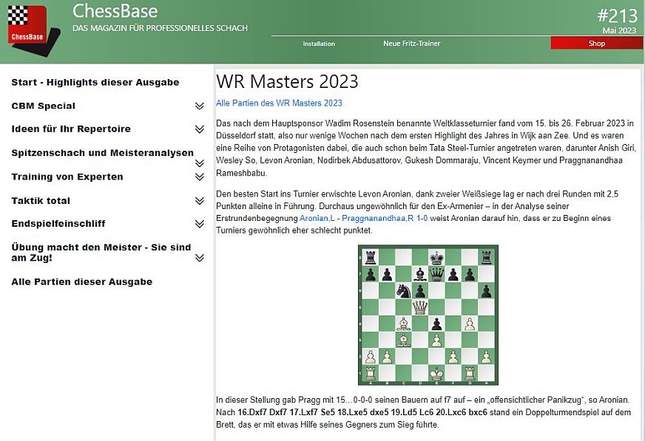Image resolution: width=645 pixels, height=441 pixels.
Task: Click the red Shop button
Action: (596, 44)
